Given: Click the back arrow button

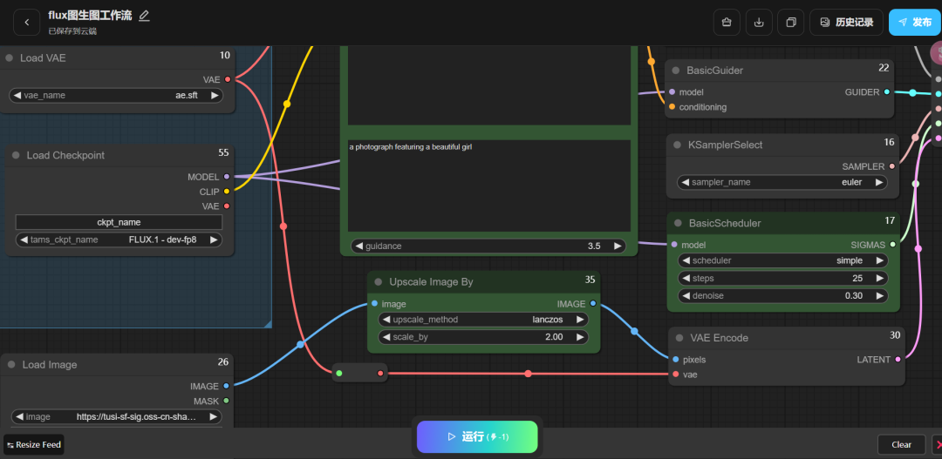Looking at the screenshot, I should tap(26, 23).
